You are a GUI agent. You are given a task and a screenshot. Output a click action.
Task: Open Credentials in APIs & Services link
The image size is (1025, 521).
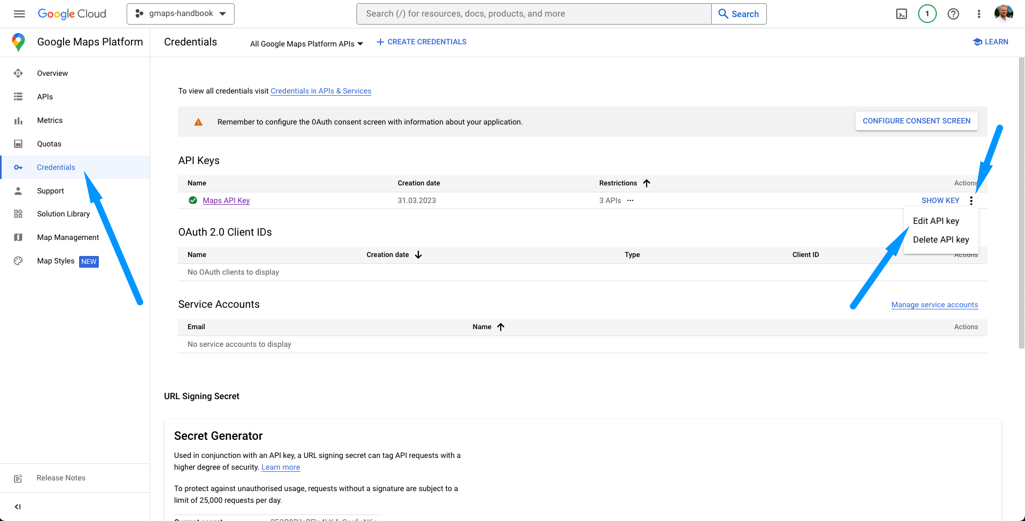click(x=321, y=91)
